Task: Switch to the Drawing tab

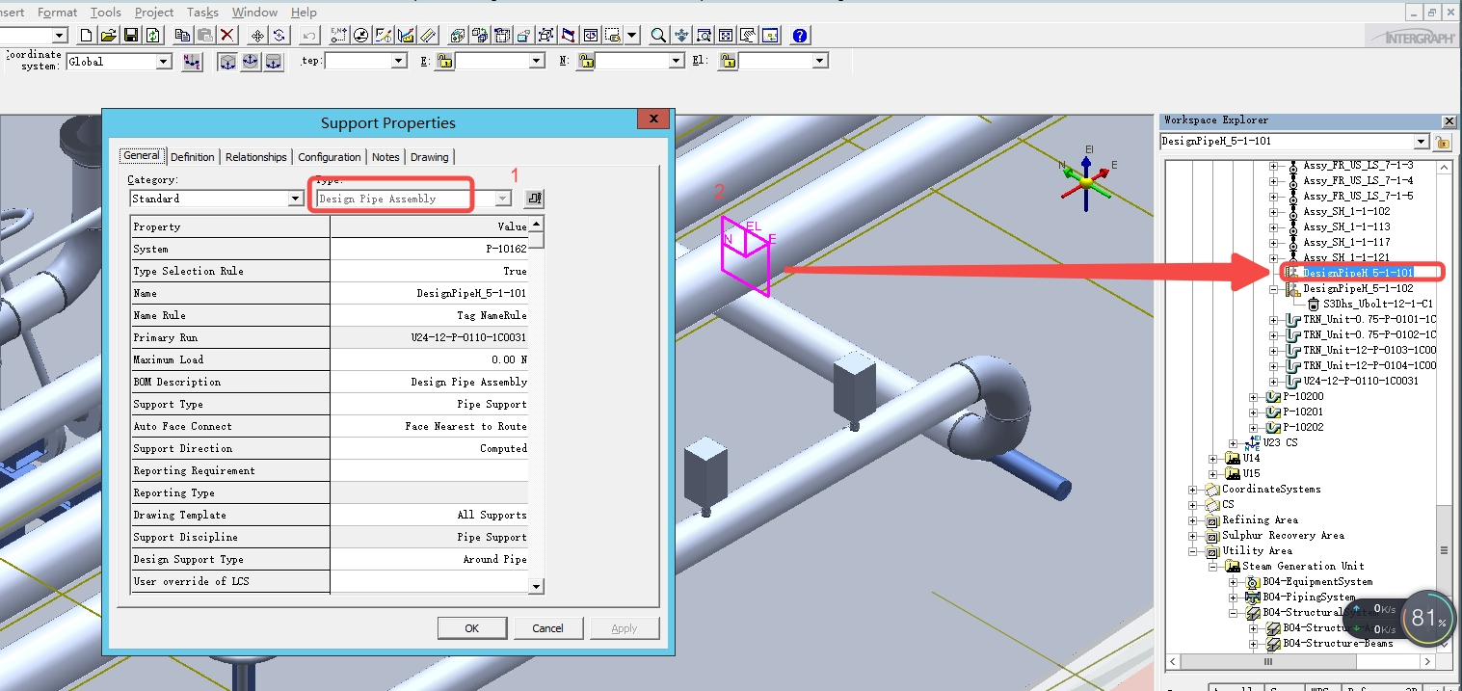Action: (430, 157)
